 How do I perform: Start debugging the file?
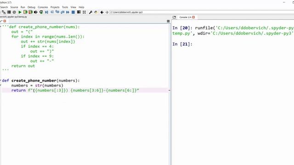pos(46,12)
